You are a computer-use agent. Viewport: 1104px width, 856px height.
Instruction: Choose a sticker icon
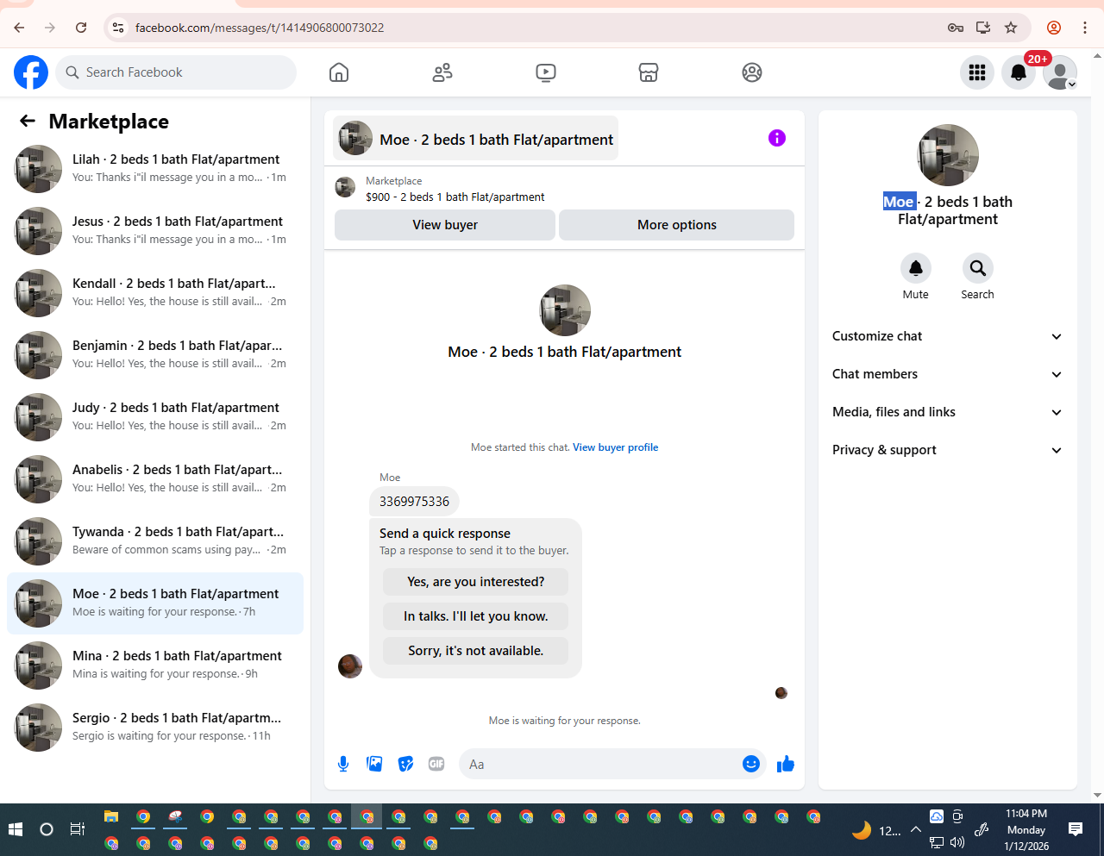pos(405,764)
